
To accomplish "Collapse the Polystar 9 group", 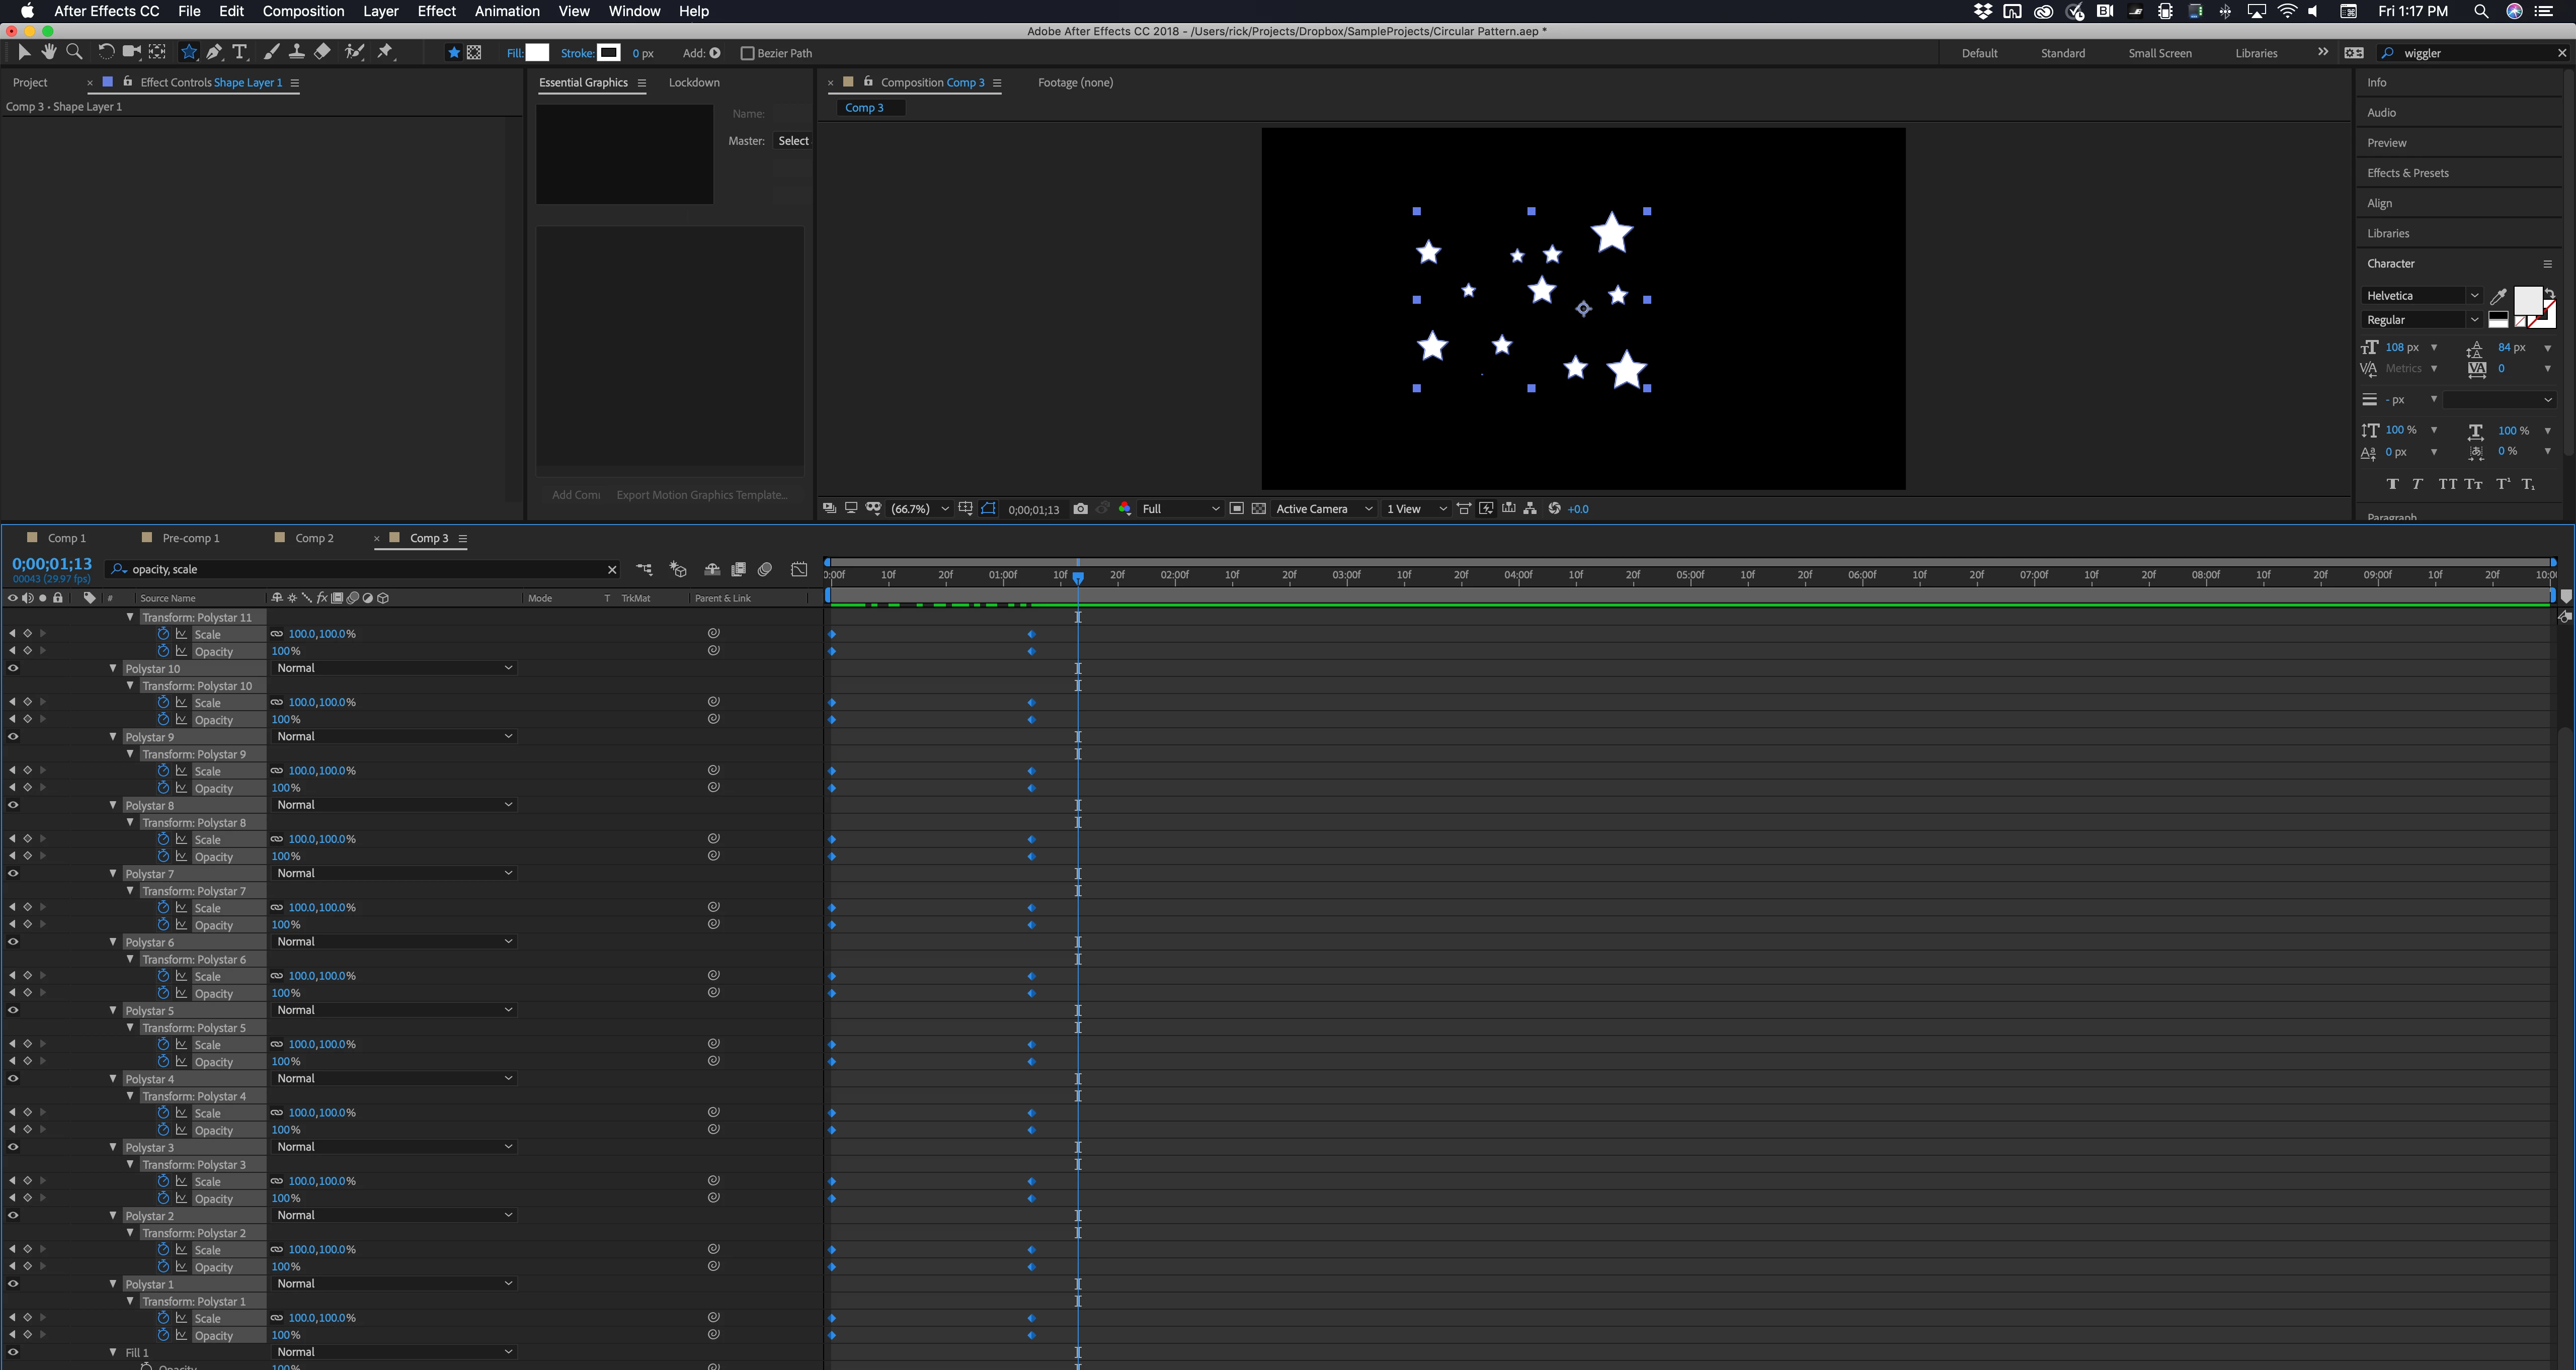I will point(113,736).
